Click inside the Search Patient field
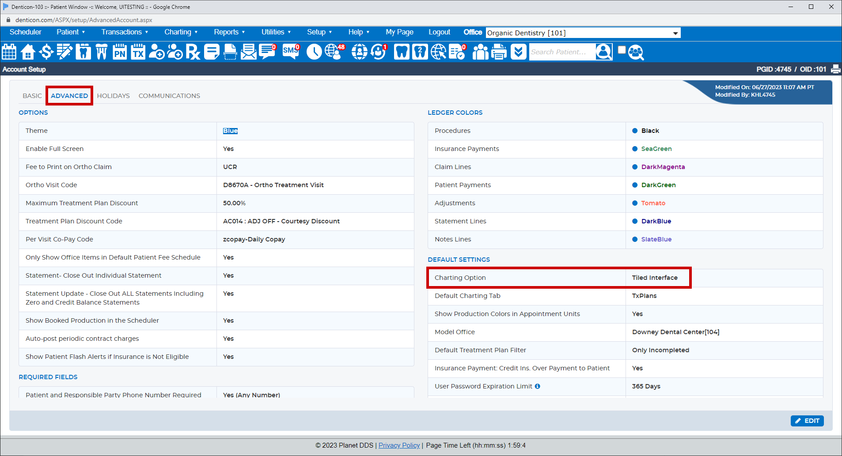 tap(561, 52)
